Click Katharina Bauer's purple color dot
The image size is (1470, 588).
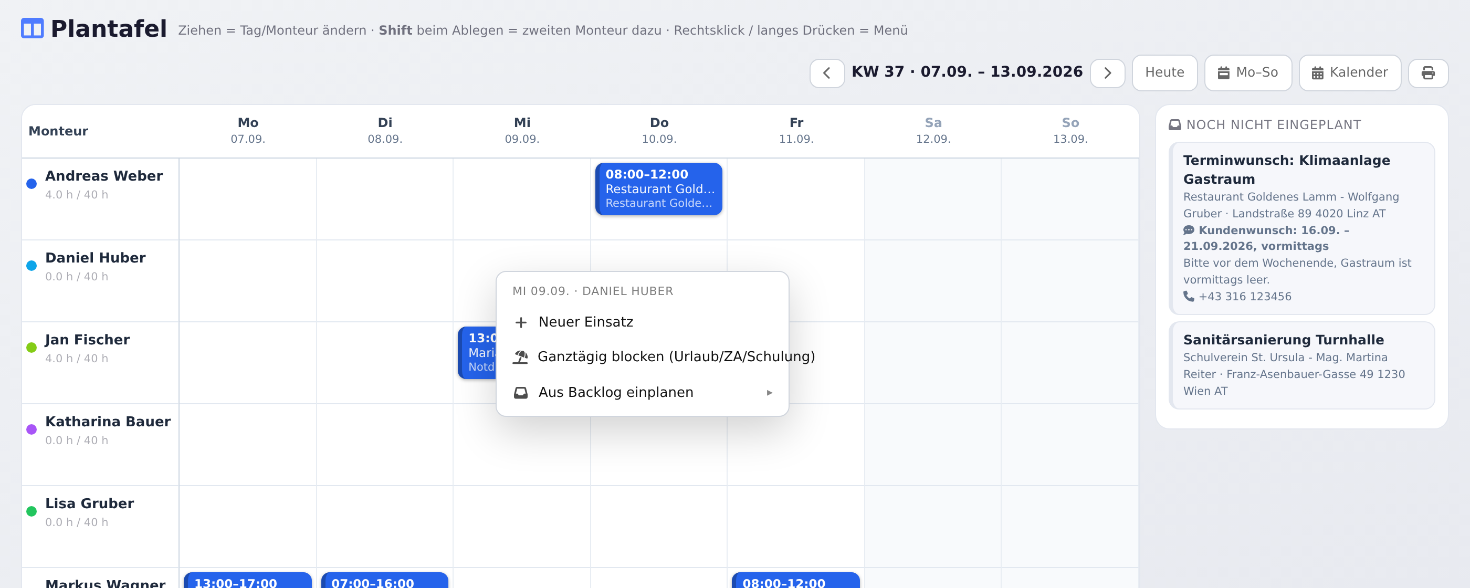tap(31, 429)
